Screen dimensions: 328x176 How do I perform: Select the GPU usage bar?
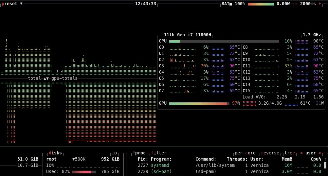199,103
